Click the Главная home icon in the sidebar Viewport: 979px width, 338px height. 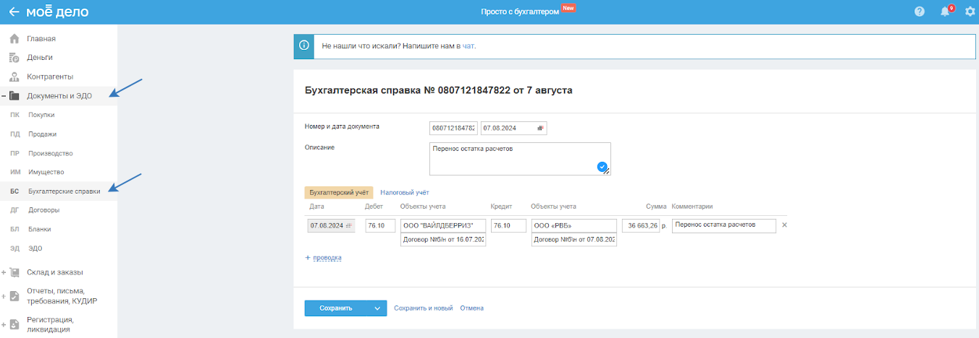pyautogui.click(x=14, y=38)
